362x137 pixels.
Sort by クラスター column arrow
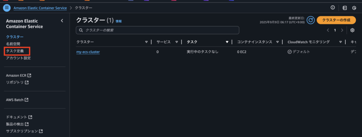click(x=146, y=42)
